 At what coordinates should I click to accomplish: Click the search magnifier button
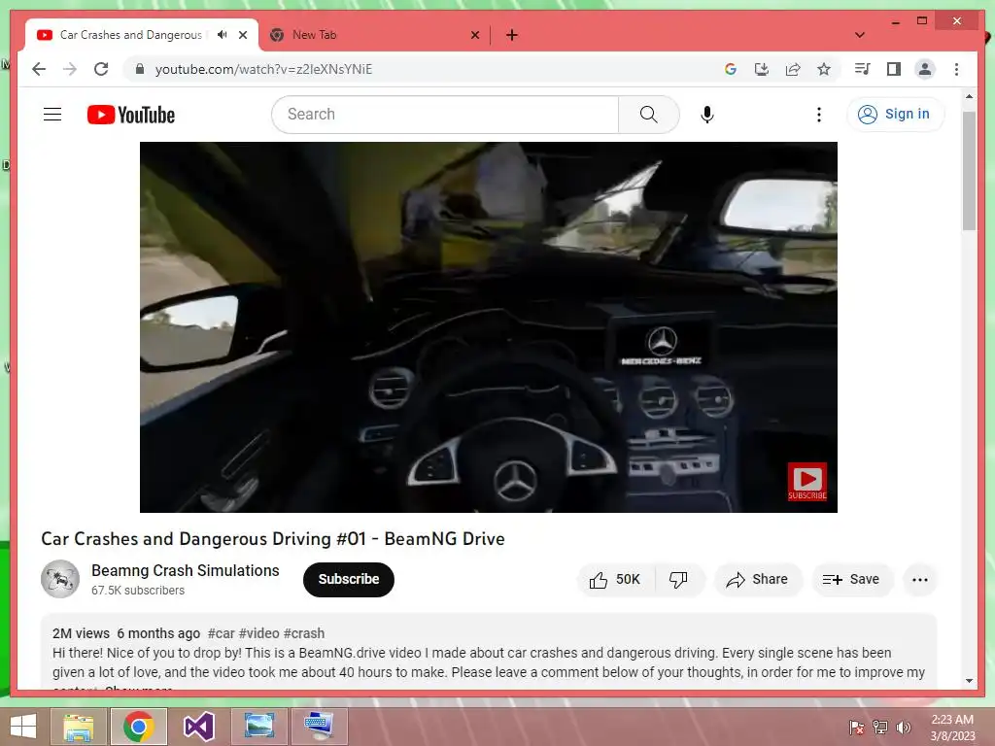(x=648, y=115)
